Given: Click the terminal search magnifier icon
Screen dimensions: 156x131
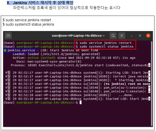Looking at the screenshot, I should (x=113, y=36).
